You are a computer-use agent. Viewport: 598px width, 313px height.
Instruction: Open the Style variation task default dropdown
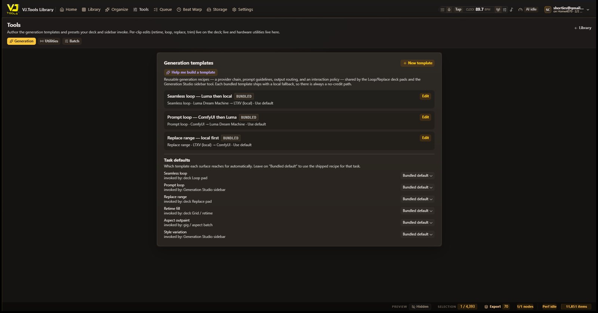(x=417, y=234)
